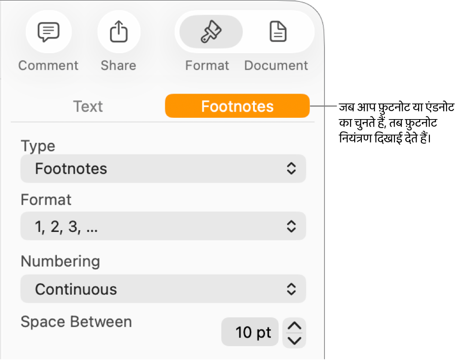Click the Comment label in toolbar
Screen dimensions: 459x360
48,65
